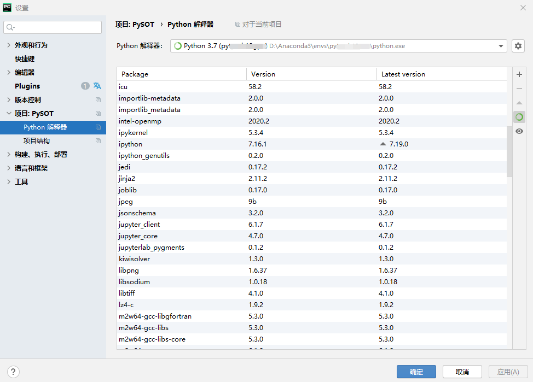
Task: Select the jedi package row
Action: coord(312,167)
